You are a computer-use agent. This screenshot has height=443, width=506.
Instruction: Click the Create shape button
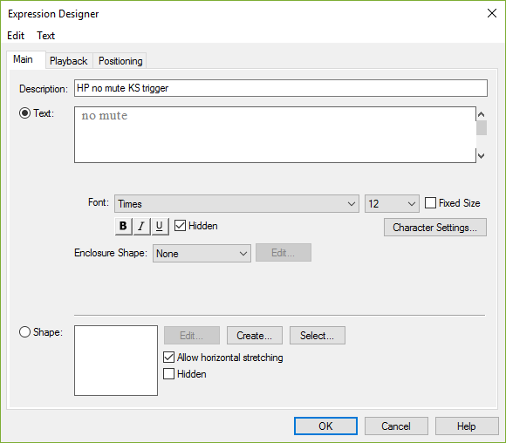pos(254,336)
